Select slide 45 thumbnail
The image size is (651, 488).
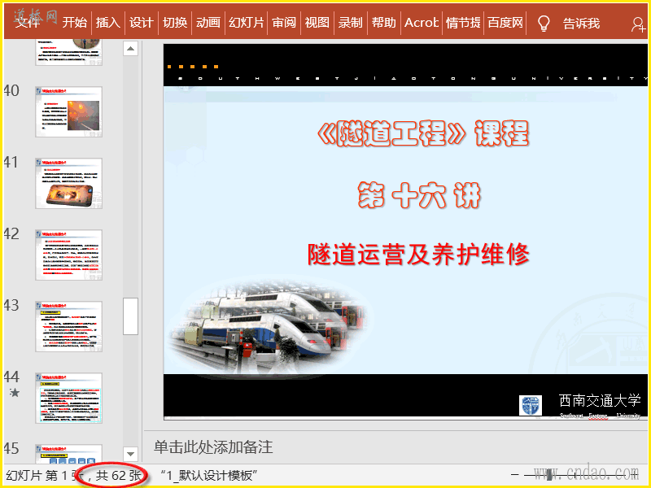69,454
